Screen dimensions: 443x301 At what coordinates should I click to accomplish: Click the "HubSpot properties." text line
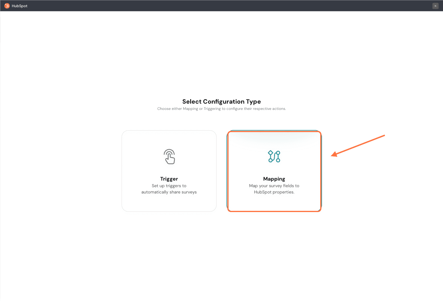(x=274, y=192)
